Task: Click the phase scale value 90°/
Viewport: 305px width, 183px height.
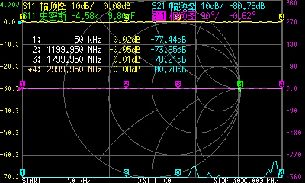Action: pyautogui.click(x=210, y=16)
